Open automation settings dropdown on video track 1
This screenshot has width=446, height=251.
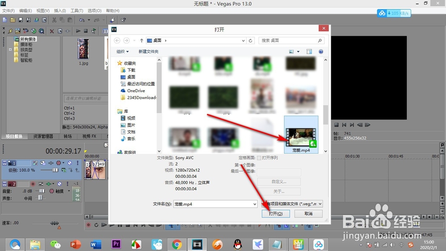[63, 163]
